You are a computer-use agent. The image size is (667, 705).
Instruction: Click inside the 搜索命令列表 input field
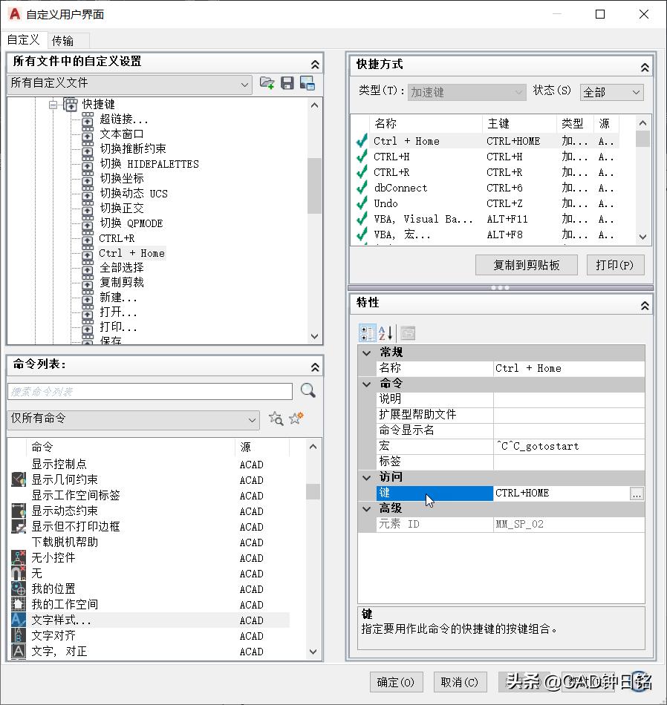[149, 391]
